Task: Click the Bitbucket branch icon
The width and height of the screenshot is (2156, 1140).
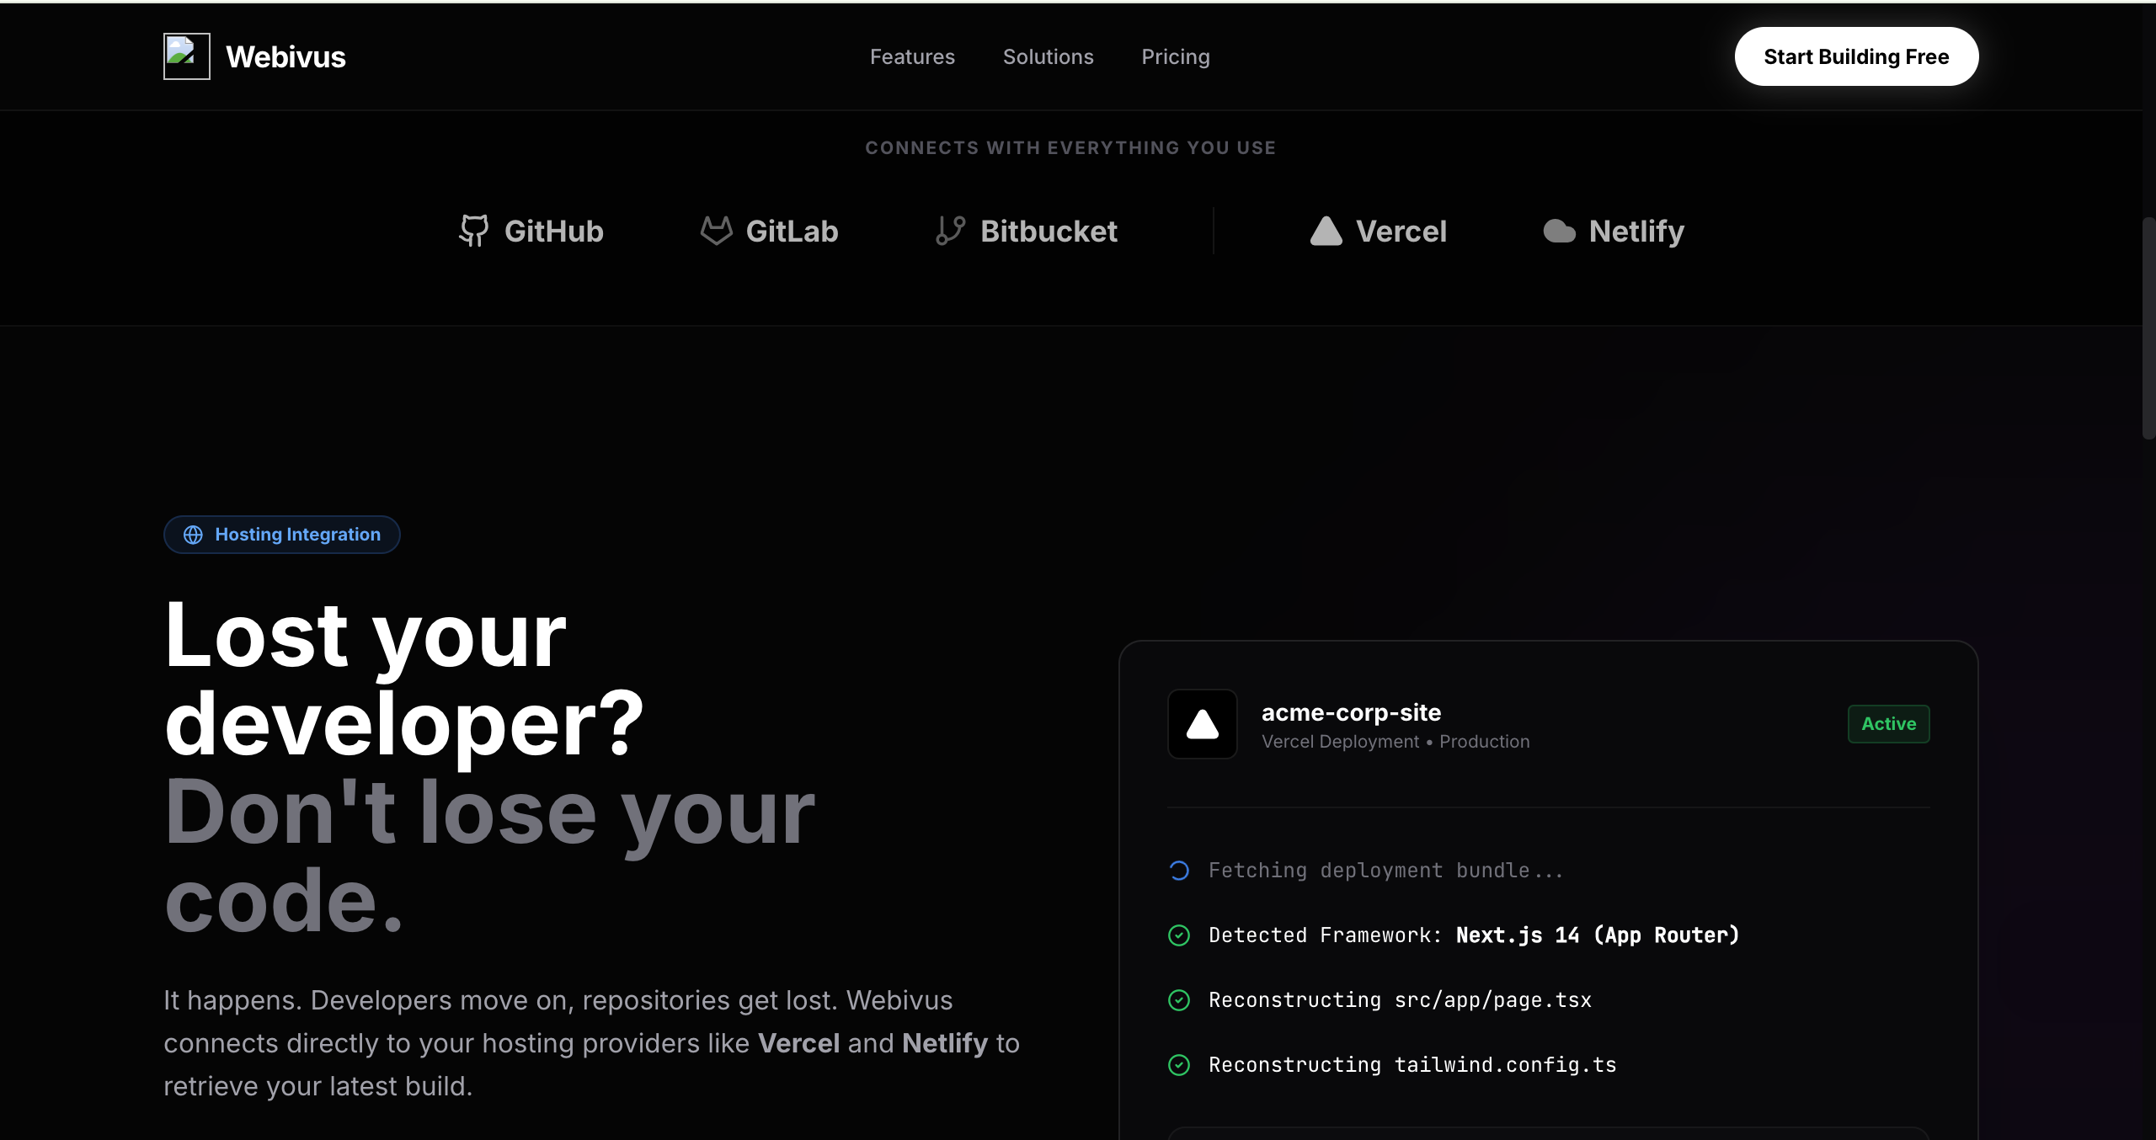Action: (951, 231)
